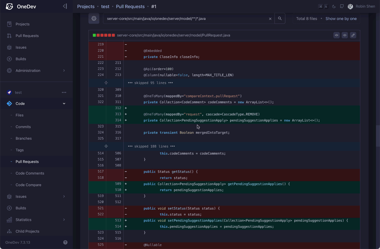Viewport: 380px width, 249px height.
Task: Click the Show one by one link
Action: pos(341,18)
